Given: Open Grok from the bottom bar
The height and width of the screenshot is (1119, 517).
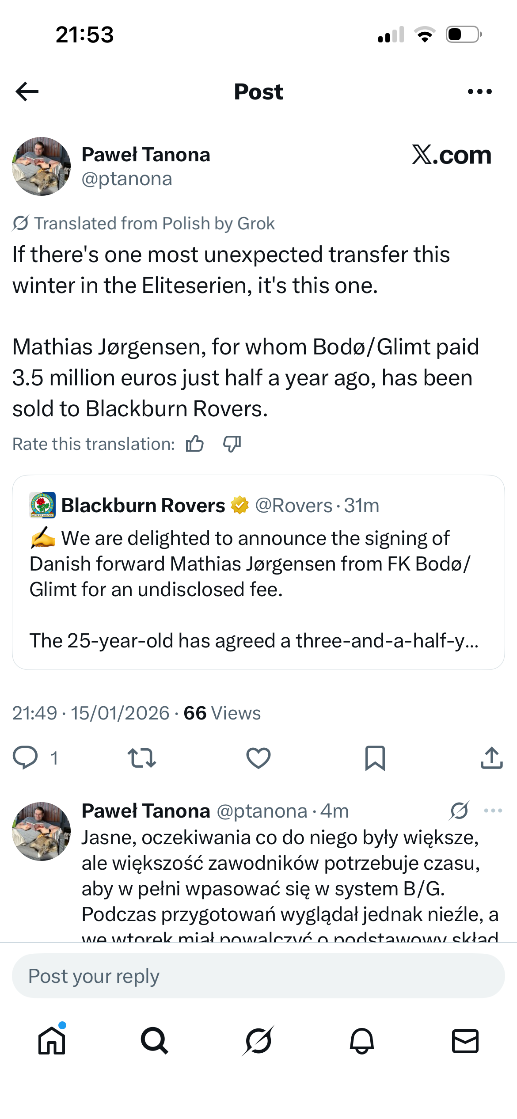Looking at the screenshot, I should [x=258, y=1041].
